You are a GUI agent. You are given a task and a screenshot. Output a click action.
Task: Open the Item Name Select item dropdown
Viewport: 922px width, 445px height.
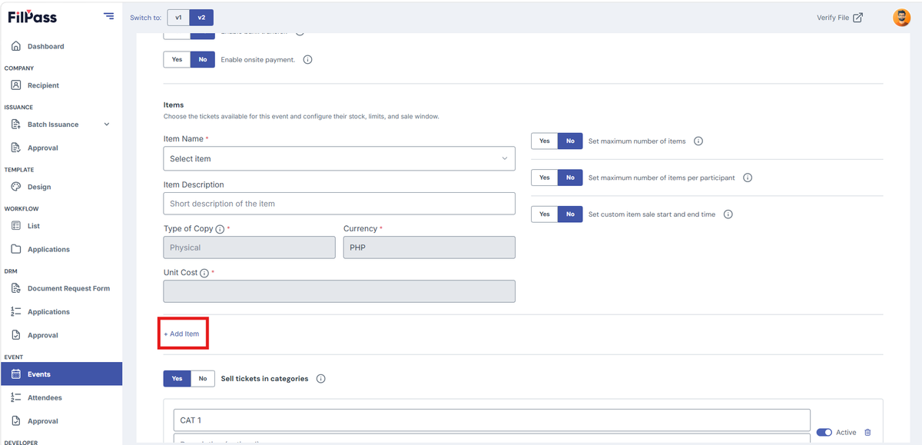coord(339,158)
